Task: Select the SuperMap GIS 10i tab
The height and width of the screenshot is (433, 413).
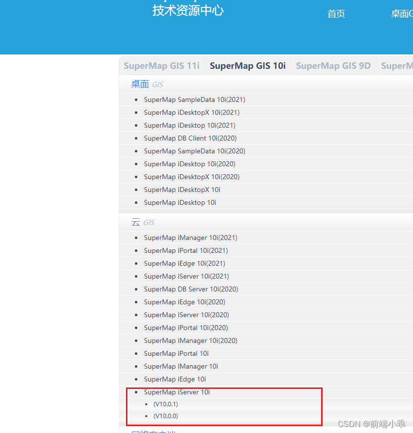Action: click(x=248, y=65)
